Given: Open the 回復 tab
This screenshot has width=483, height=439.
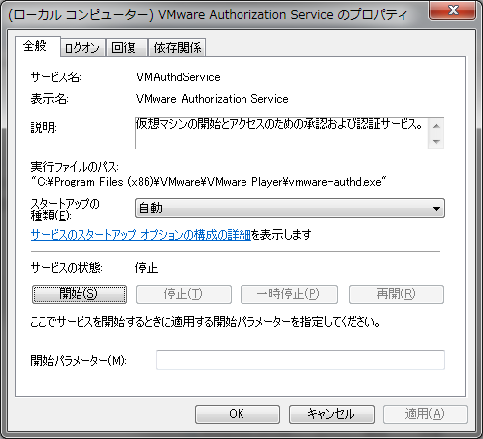Looking at the screenshot, I should pos(126,48).
